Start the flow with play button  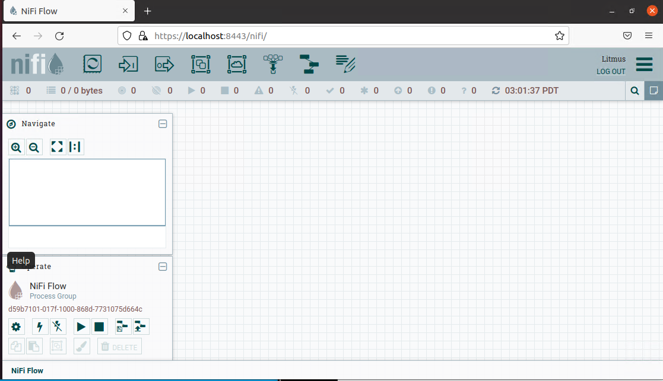(81, 326)
